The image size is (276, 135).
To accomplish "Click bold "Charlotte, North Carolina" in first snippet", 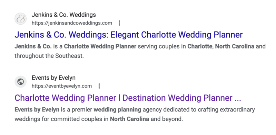I will pos(221,46).
